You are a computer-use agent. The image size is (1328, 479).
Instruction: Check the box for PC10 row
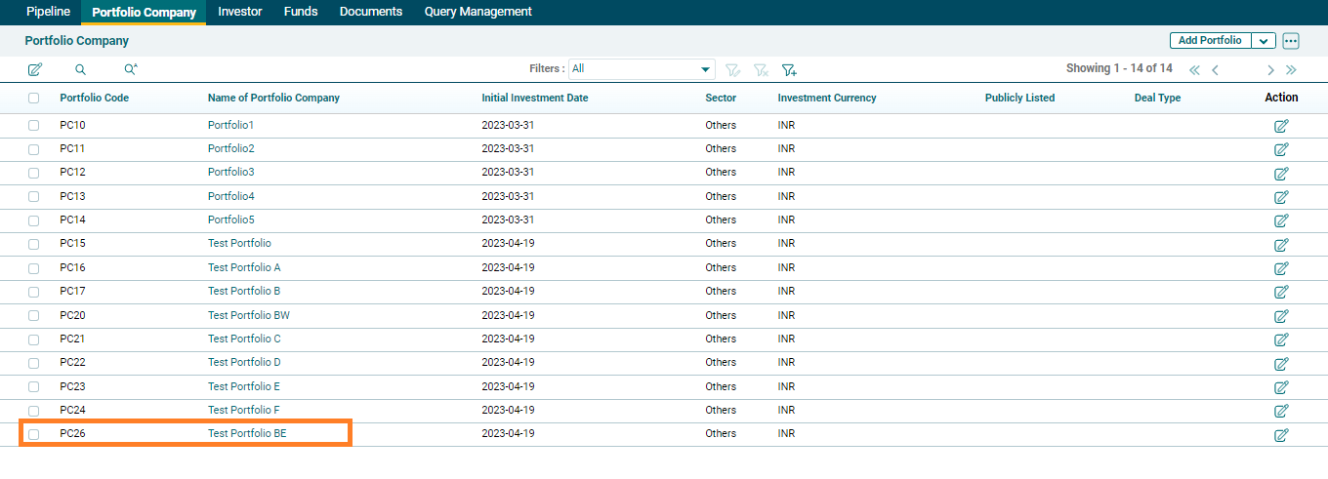(34, 126)
